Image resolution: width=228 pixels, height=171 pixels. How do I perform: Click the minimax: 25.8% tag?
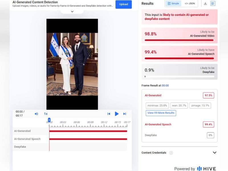point(157,105)
